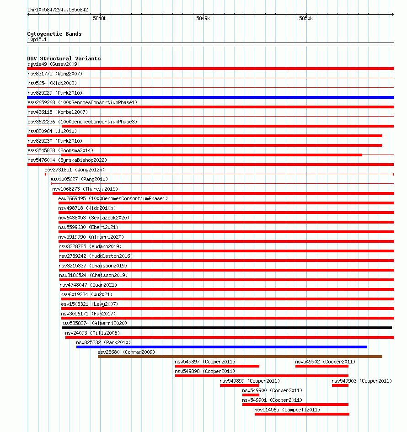Select nsv436115 (Korbel2007) variant label

(58, 112)
